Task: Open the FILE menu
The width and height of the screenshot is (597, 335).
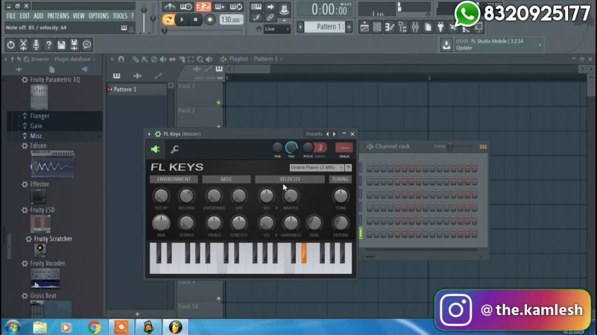Action: point(11,16)
